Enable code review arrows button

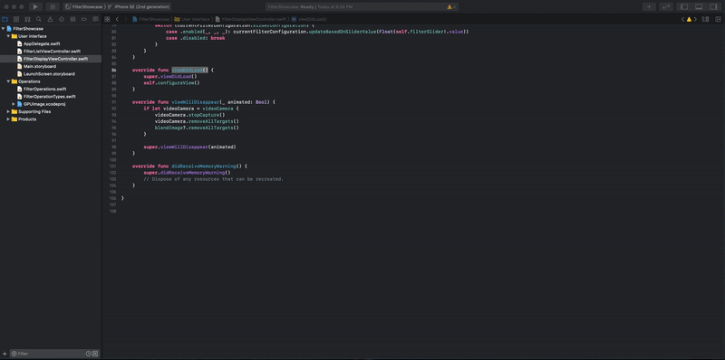tap(666, 7)
